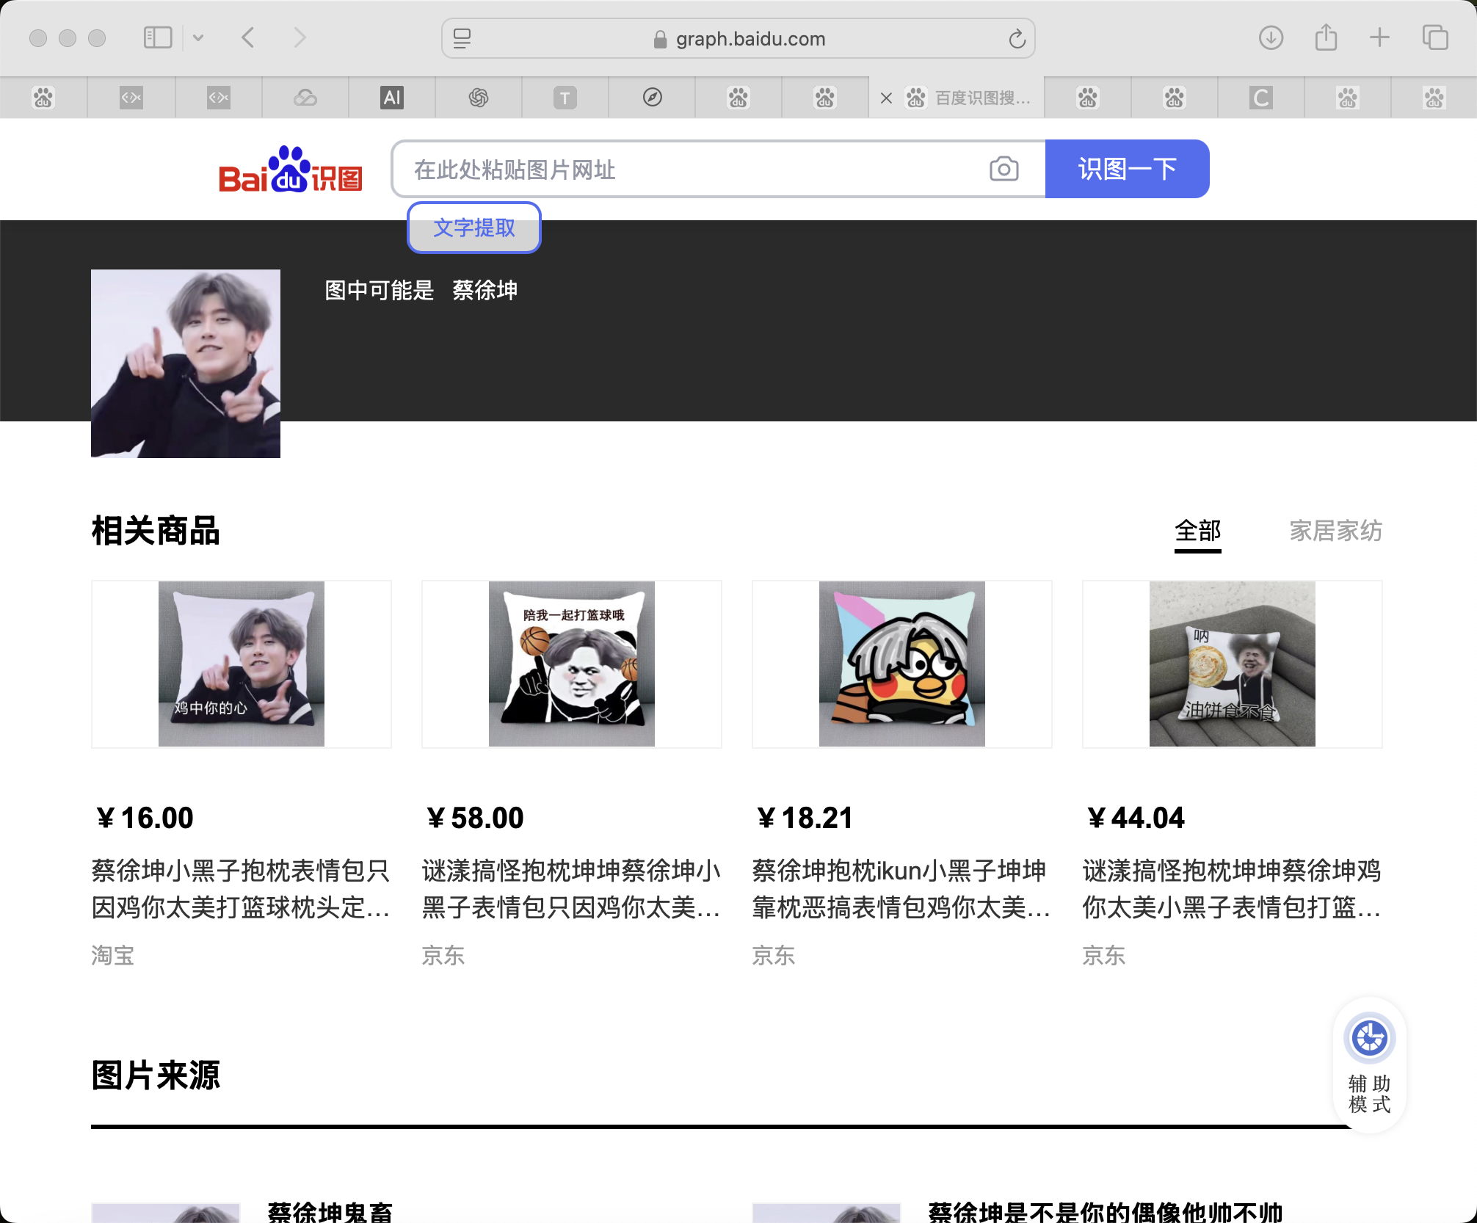Click the 文字提取 button
This screenshot has height=1223, width=1477.
(474, 228)
